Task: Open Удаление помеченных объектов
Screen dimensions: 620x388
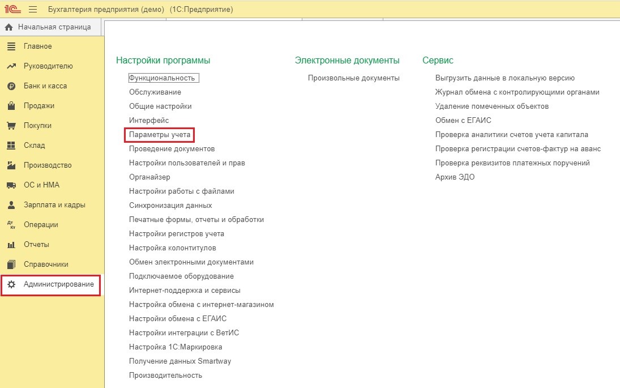Action: (492, 106)
